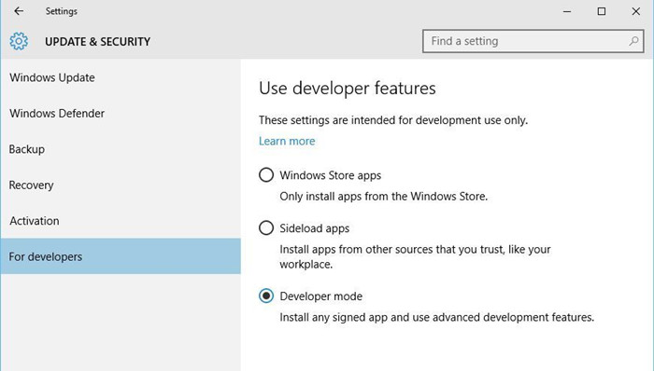Screen dimensions: 654x371
Task: Go to Backup settings
Action: 121,149
